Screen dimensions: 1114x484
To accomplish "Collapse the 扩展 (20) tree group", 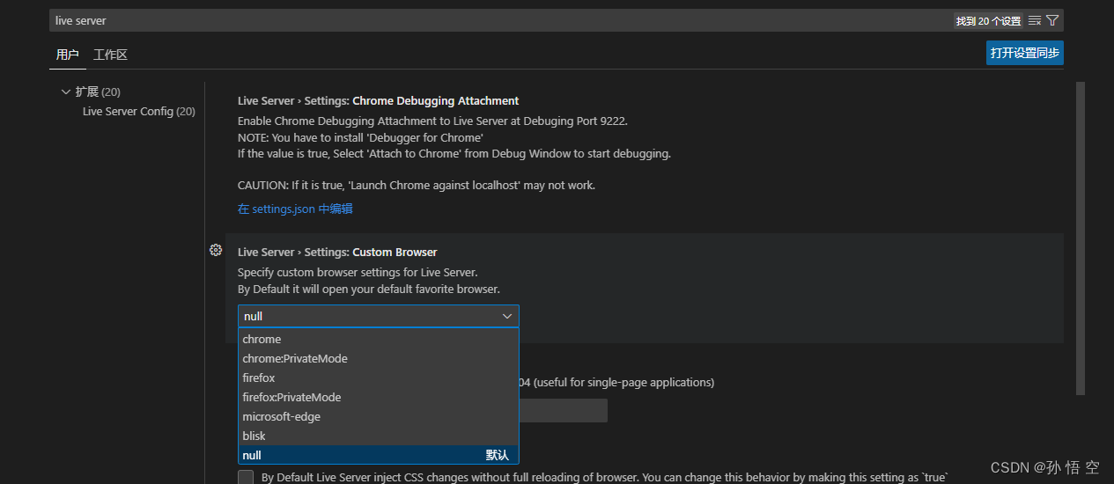I will coord(66,92).
